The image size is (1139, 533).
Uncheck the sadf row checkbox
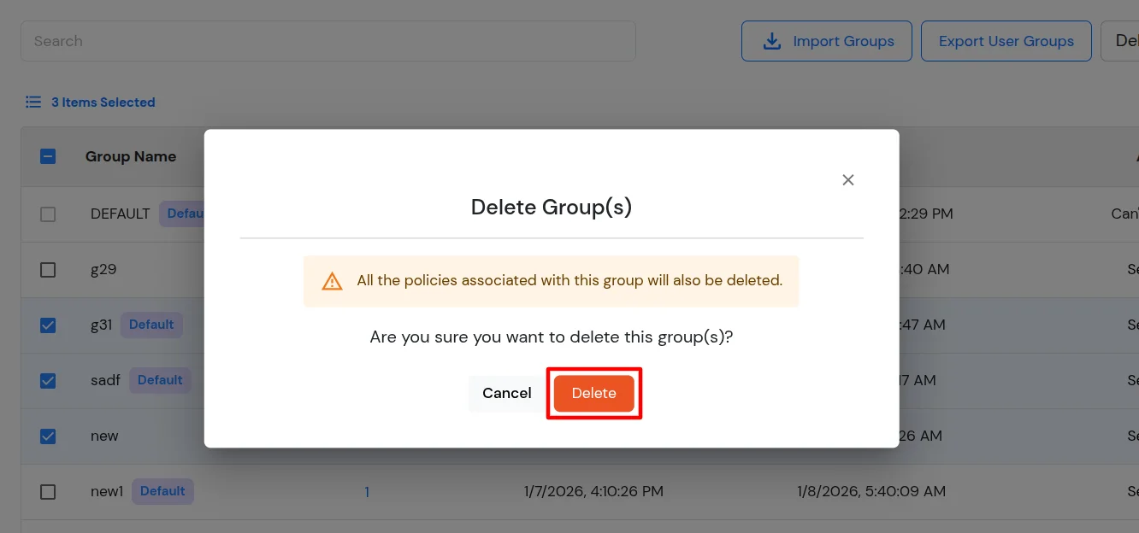coord(48,380)
